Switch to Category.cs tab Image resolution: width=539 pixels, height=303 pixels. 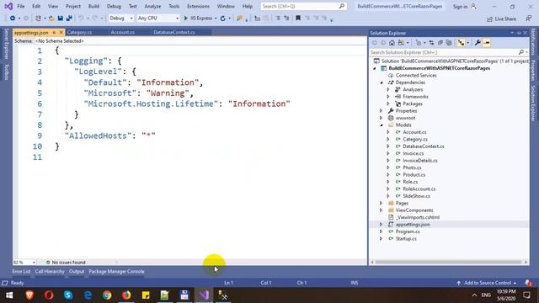tap(79, 32)
